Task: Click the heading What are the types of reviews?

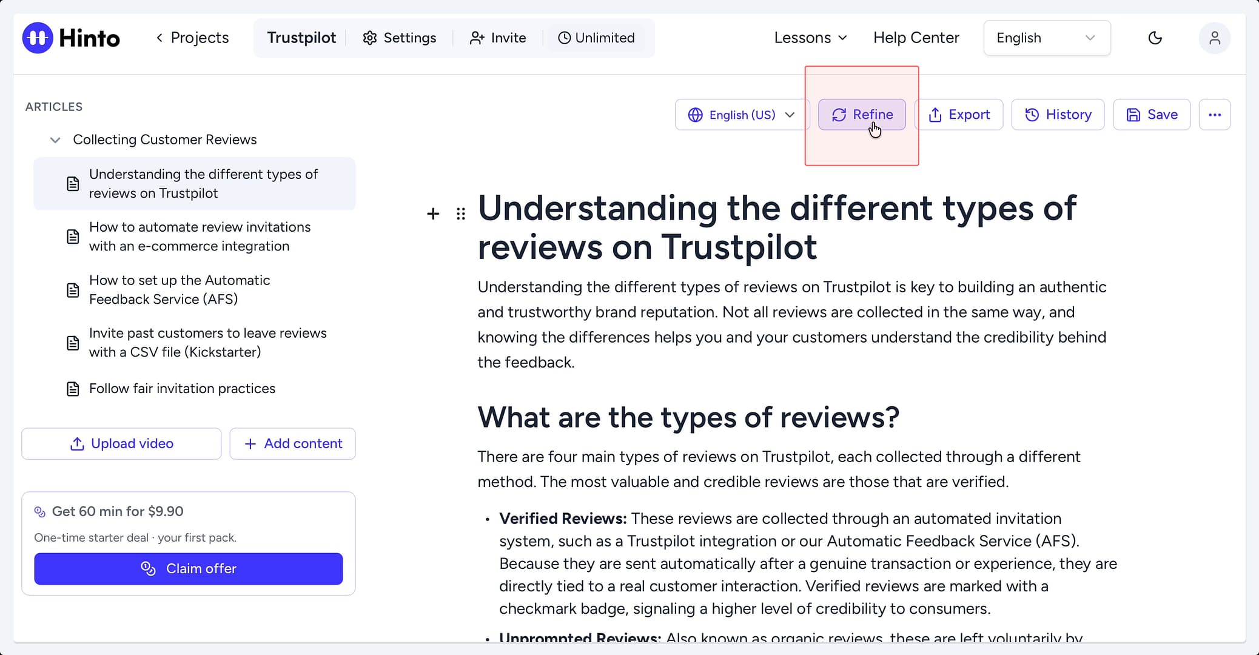Action: click(x=688, y=418)
